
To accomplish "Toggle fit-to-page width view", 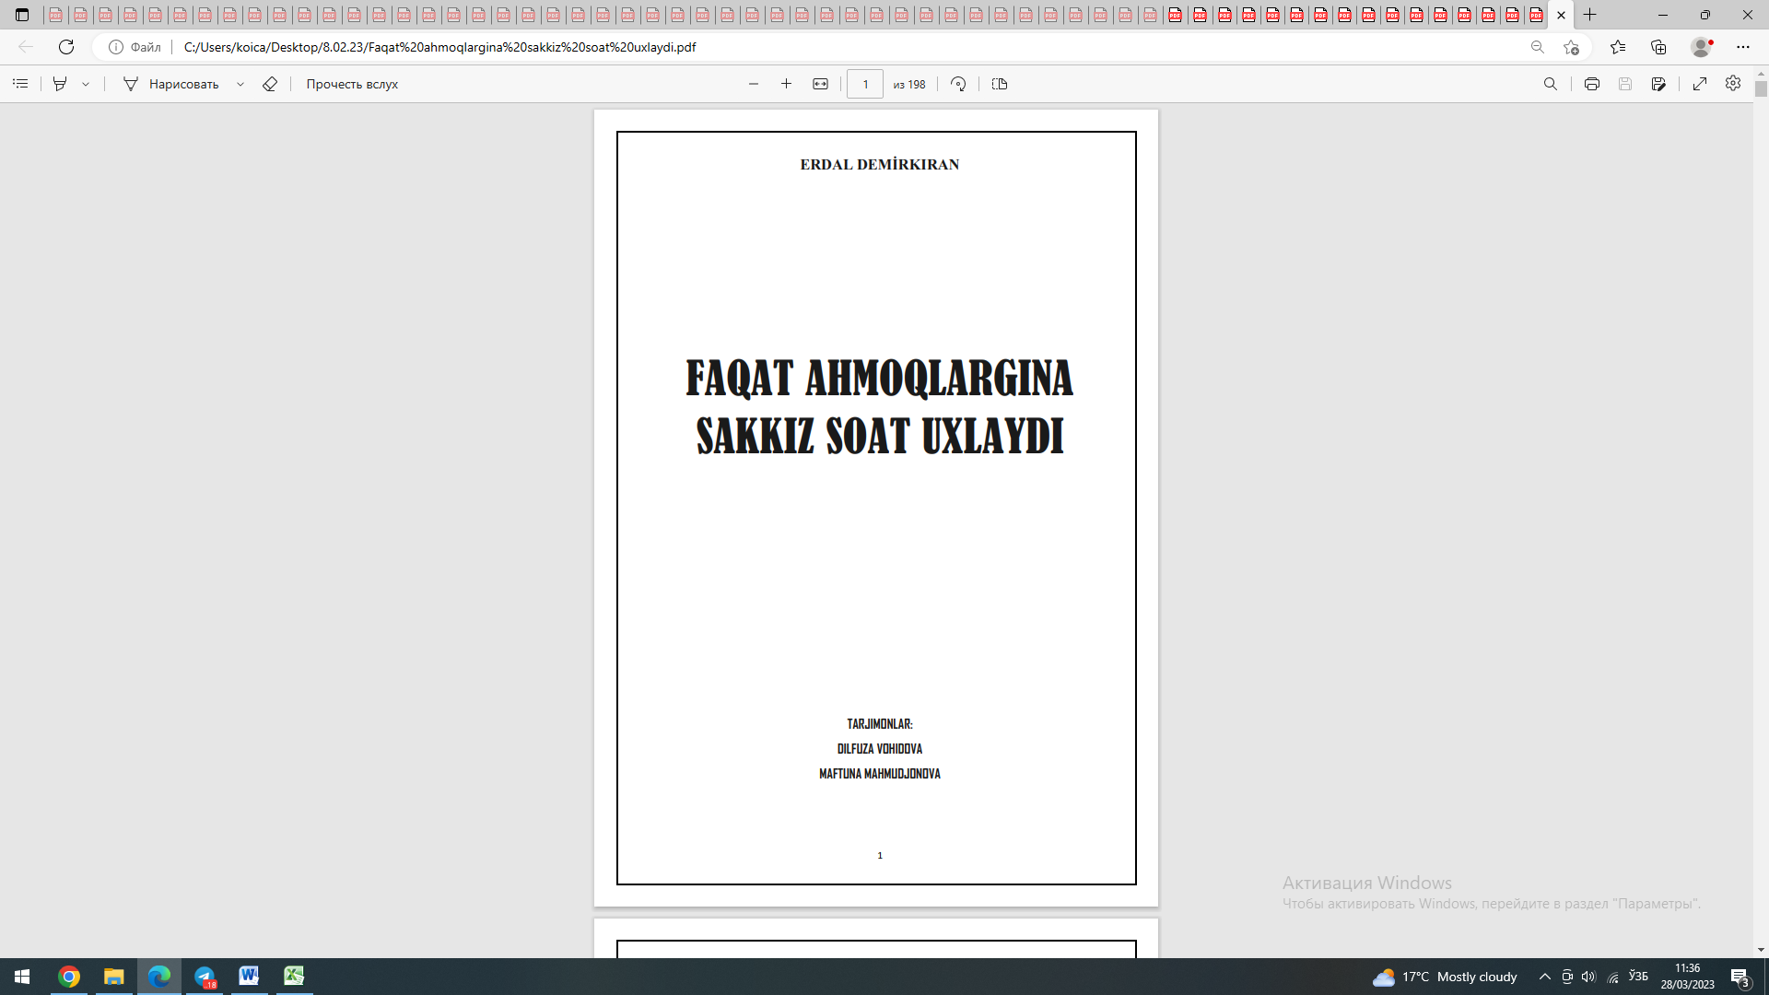I will [819, 83].
